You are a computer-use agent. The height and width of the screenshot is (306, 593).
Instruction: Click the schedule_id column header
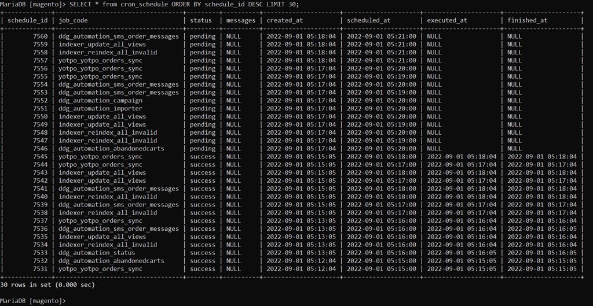[28, 20]
